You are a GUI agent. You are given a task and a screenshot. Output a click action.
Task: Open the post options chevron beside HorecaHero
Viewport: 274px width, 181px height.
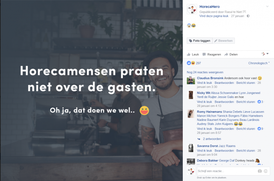[267, 7]
